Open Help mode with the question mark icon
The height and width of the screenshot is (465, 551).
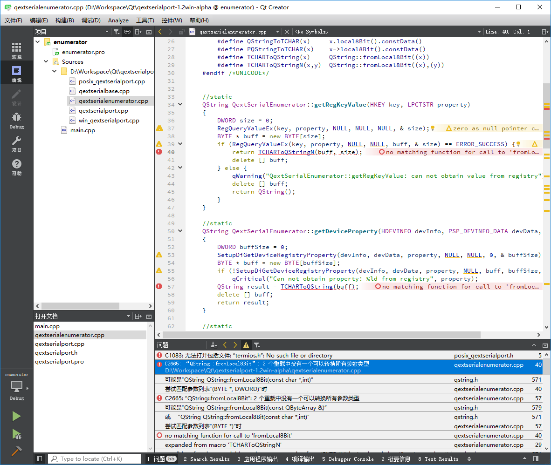(16, 166)
